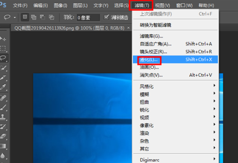Select the Move tool
This screenshot has height=163, width=238.
3,39
